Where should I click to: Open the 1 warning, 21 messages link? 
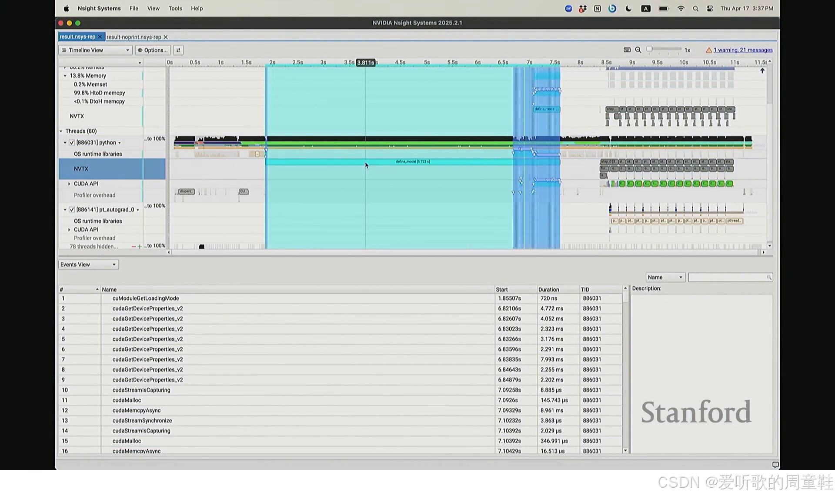point(743,50)
